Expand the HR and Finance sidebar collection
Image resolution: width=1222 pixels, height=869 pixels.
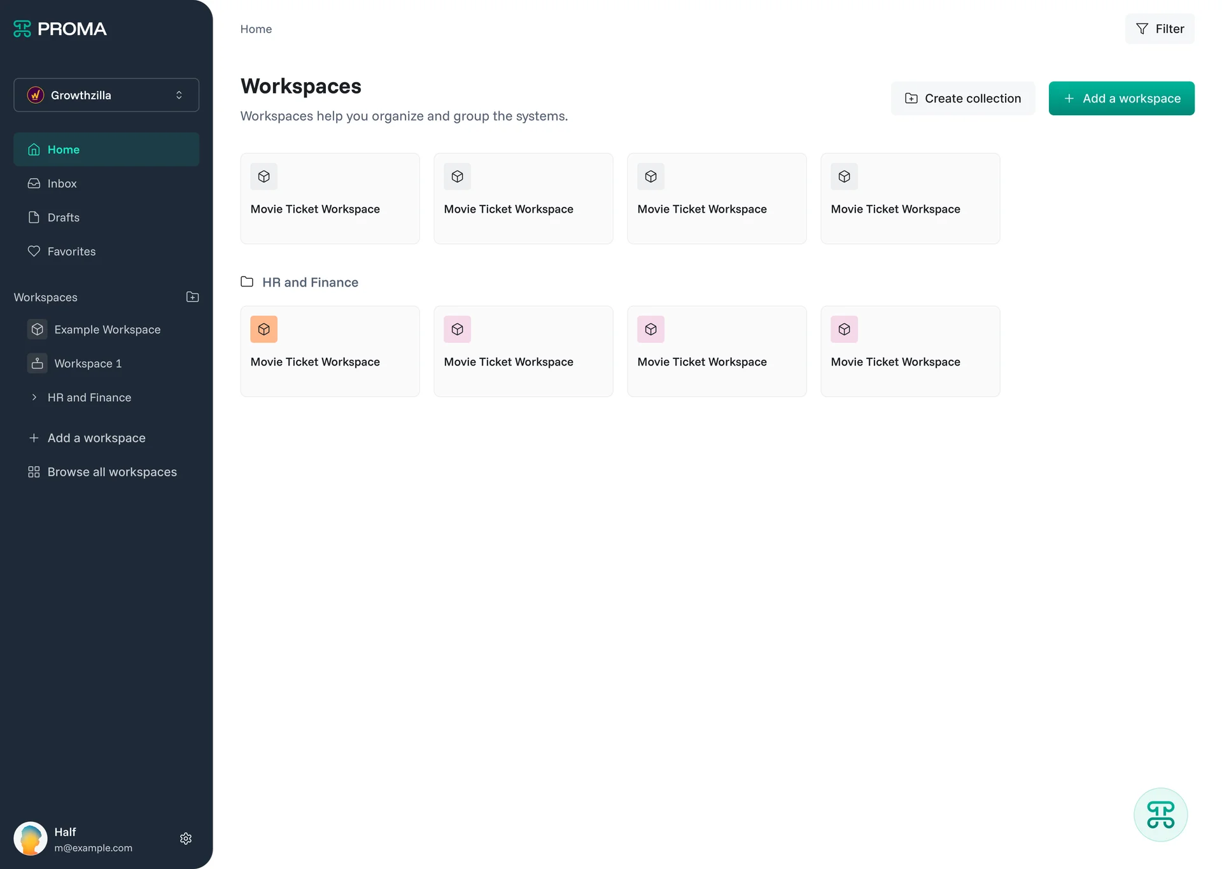[34, 397]
